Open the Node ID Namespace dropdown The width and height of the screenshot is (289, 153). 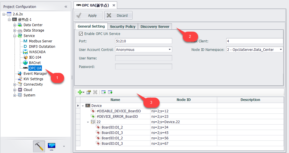point(281,49)
